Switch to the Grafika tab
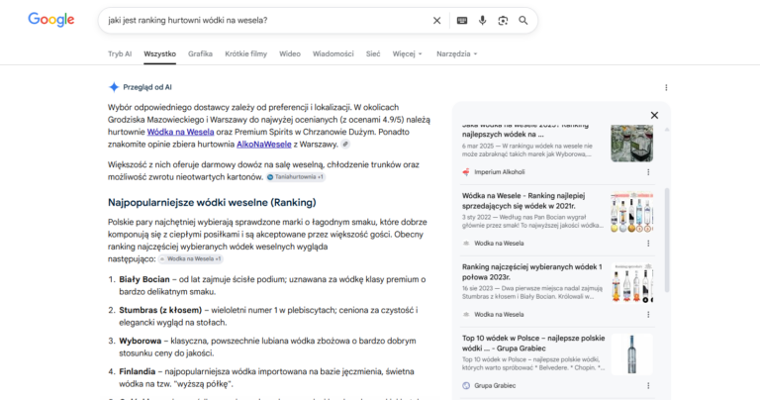 200,53
